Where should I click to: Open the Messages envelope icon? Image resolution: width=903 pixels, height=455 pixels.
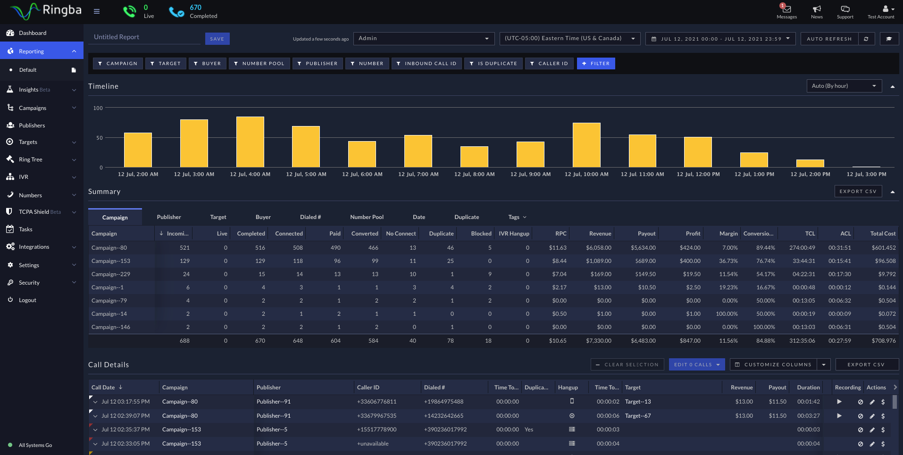(x=786, y=9)
